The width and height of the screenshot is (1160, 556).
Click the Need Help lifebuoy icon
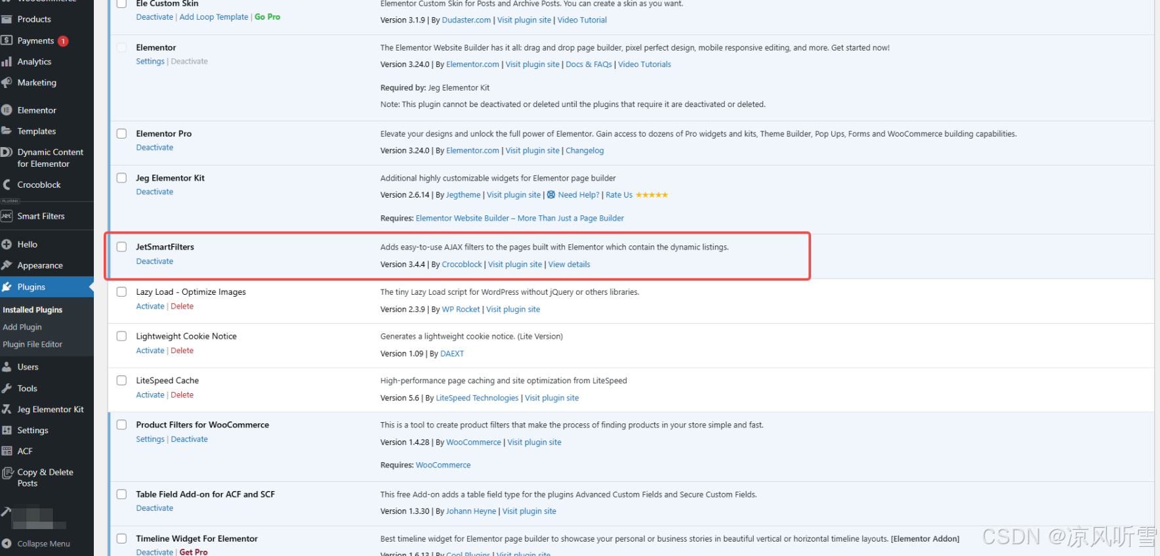tap(551, 195)
